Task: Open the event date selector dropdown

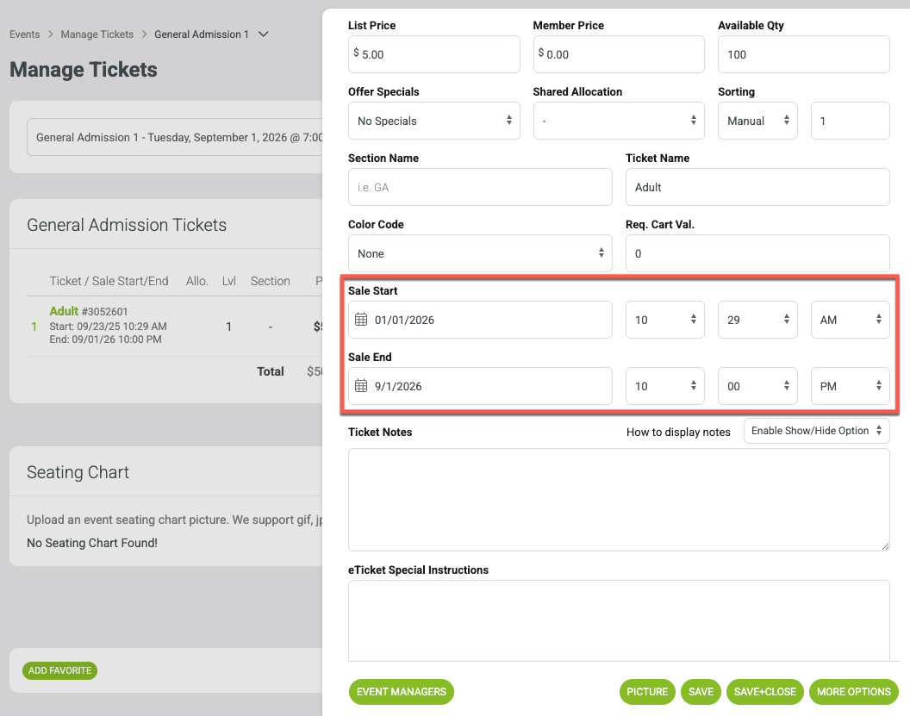Action: [x=175, y=138]
